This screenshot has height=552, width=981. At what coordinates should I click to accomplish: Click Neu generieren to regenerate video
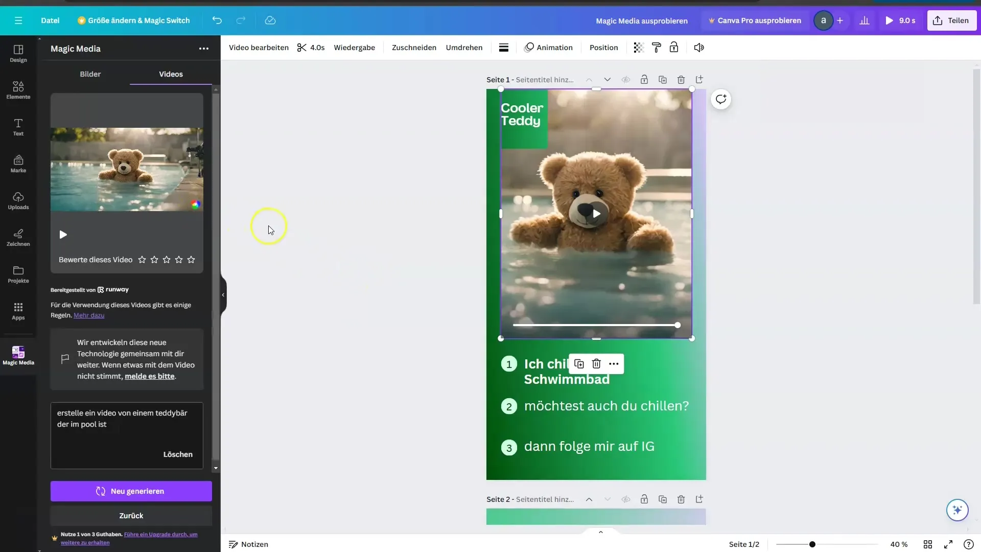[x=131, y=491]
